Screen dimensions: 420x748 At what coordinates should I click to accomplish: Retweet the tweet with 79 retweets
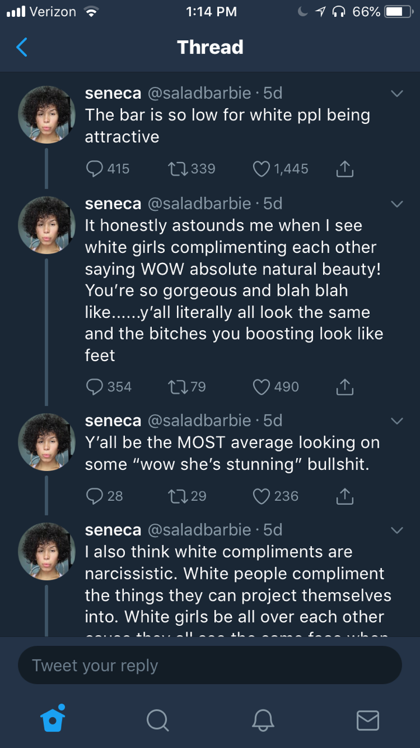(176, 387)
